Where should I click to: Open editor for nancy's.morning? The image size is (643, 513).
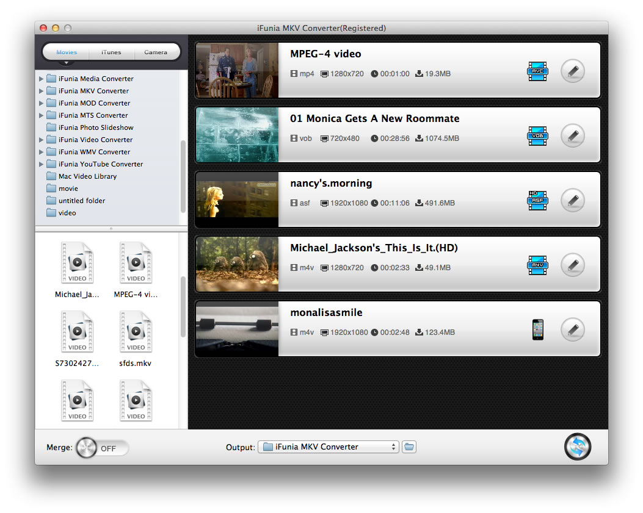coord(572,200)
